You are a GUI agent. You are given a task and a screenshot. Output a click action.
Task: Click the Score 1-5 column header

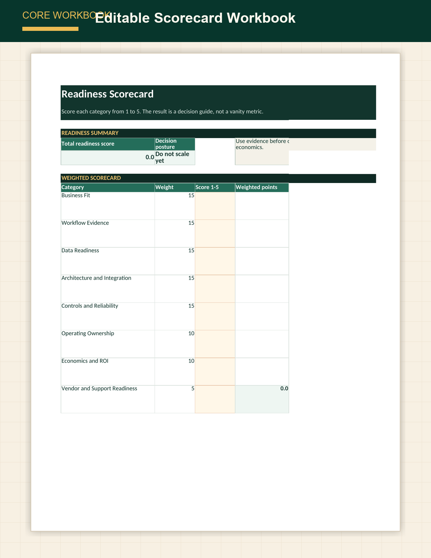[215, 187]
